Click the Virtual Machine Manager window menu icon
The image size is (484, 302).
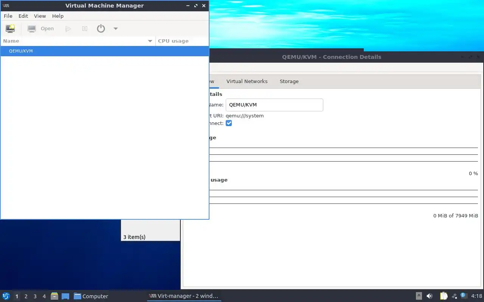(6, 6)
